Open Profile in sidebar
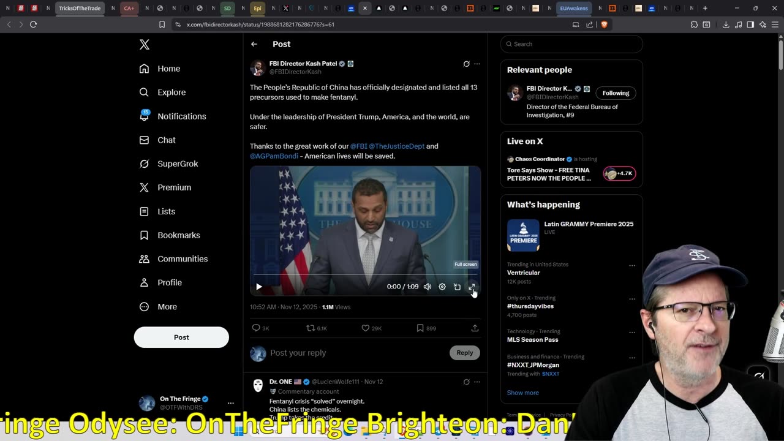784x441 pixels. click(x=160, y=283)
